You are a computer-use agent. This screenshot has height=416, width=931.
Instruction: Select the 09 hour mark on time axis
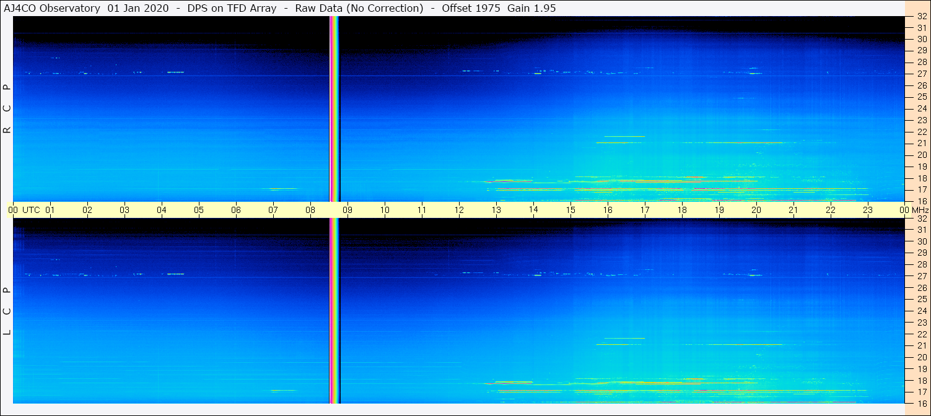[x=347, y=210]
